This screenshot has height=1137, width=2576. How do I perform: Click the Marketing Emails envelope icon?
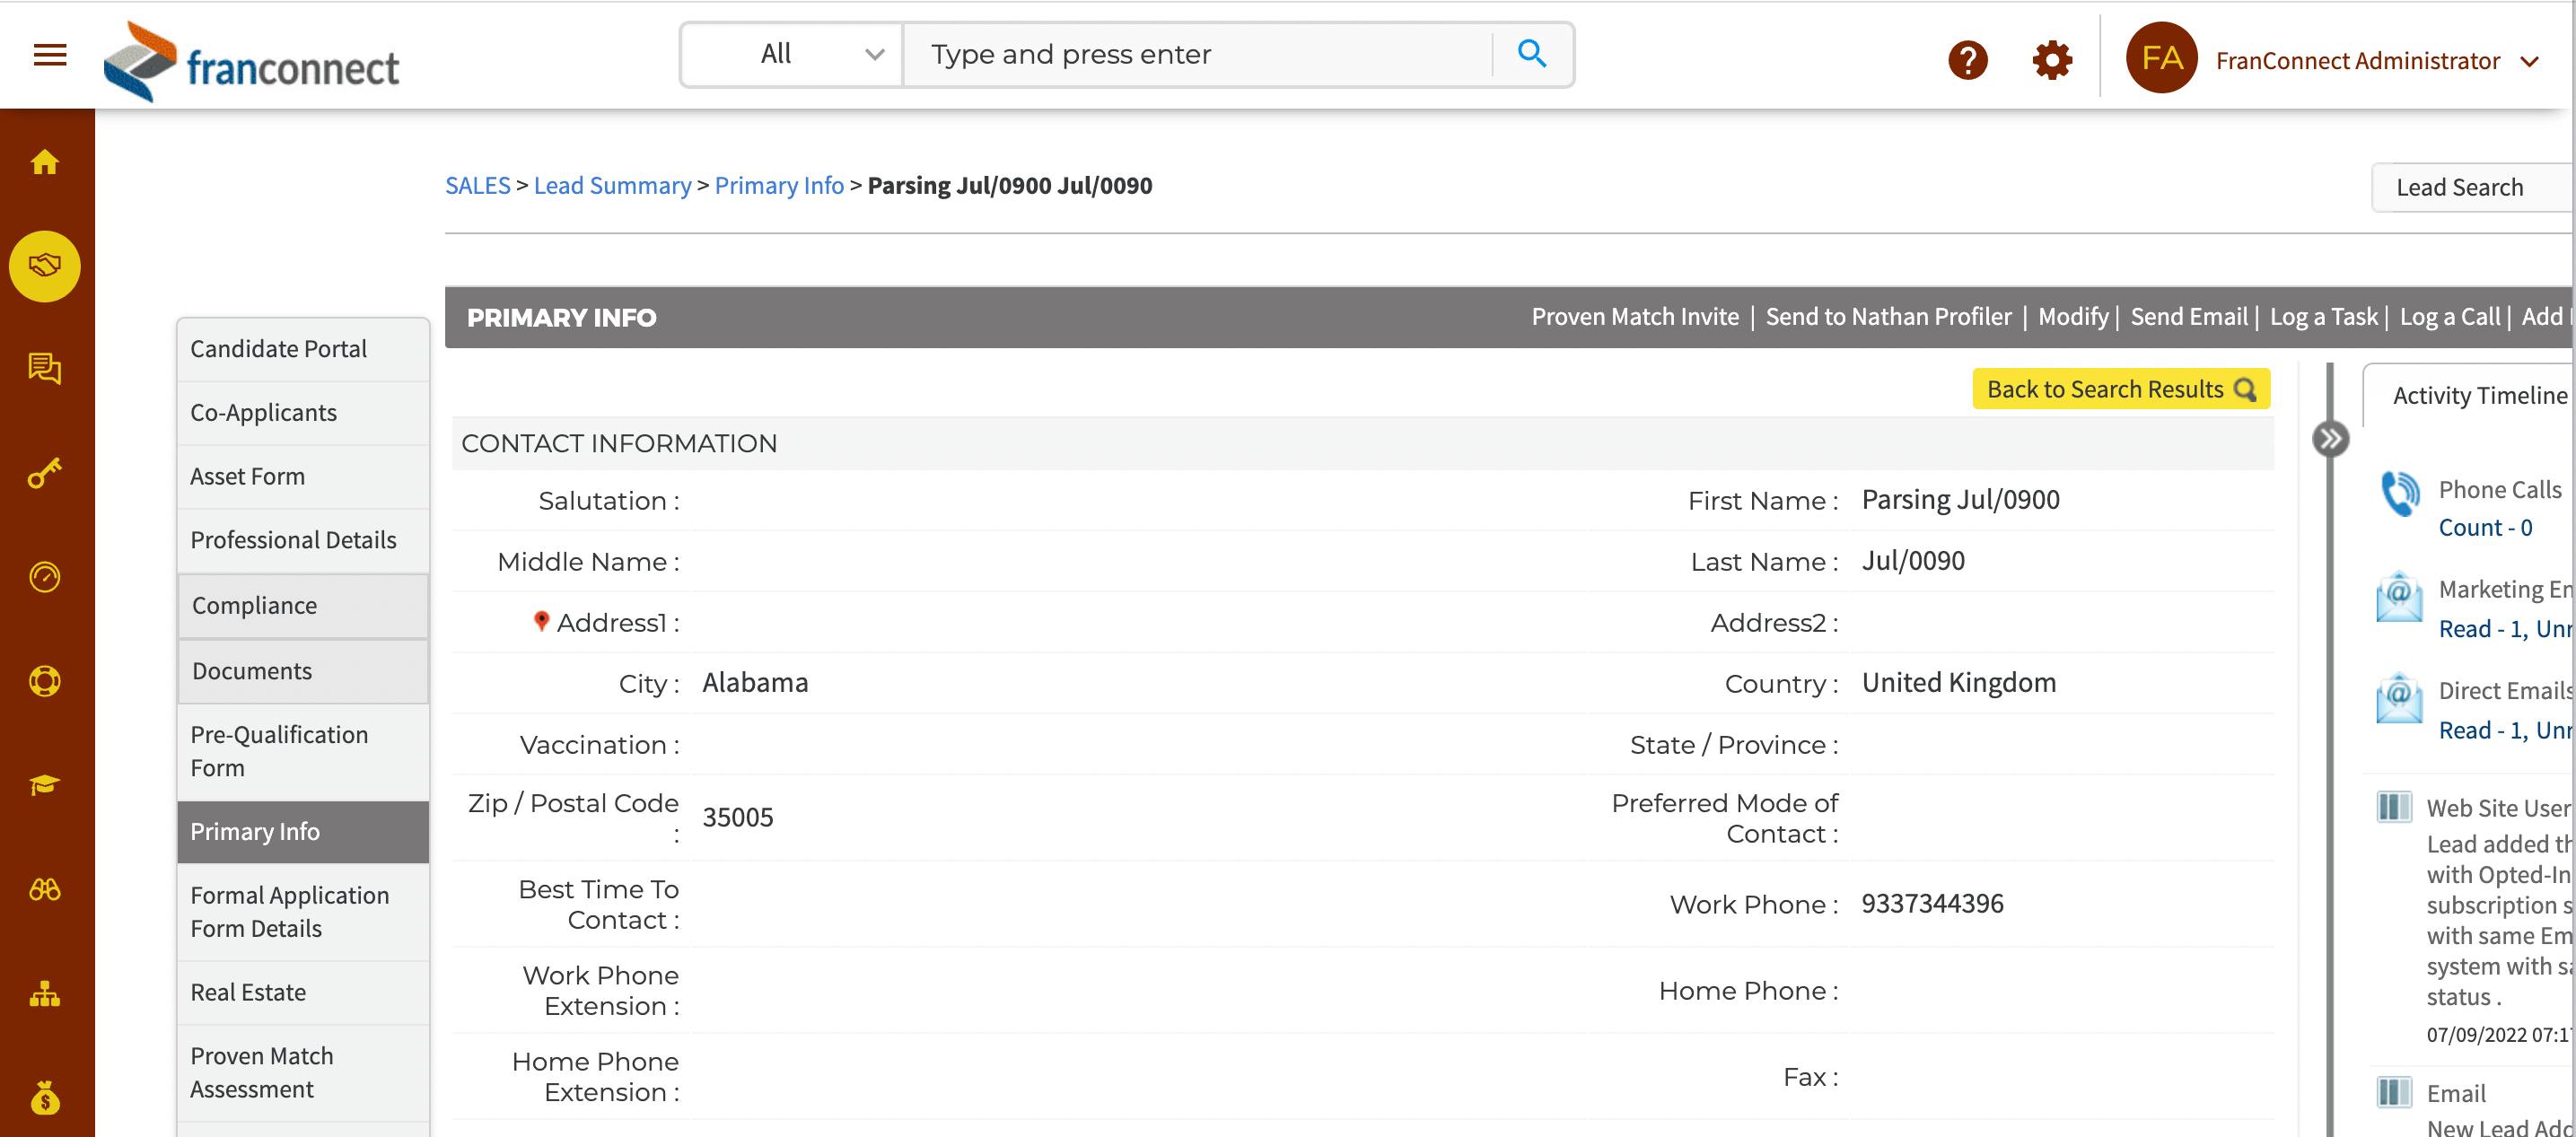click(2398, 597)
